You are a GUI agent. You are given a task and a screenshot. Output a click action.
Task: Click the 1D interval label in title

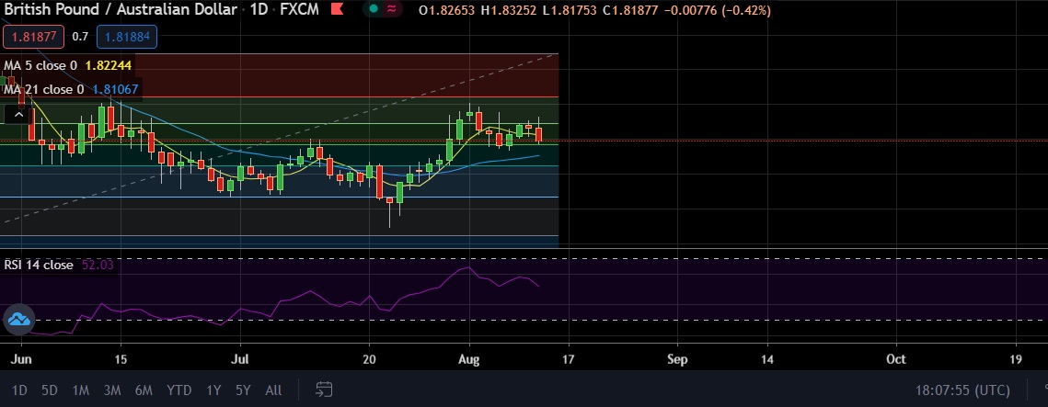coord(259,10)
